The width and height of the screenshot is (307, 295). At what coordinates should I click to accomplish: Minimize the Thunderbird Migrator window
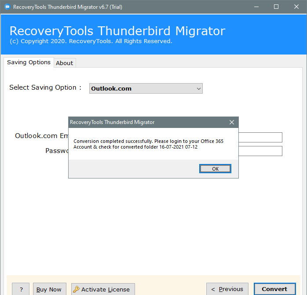256,7
